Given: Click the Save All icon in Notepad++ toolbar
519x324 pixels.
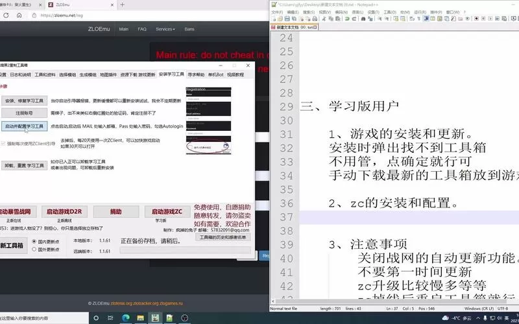Looking at the screenshot, I should tap(294, 19).
